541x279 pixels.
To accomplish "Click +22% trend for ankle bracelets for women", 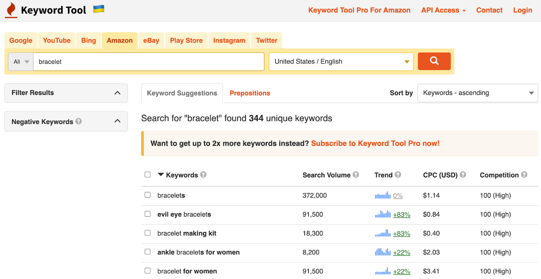I will tap(402, 252).
